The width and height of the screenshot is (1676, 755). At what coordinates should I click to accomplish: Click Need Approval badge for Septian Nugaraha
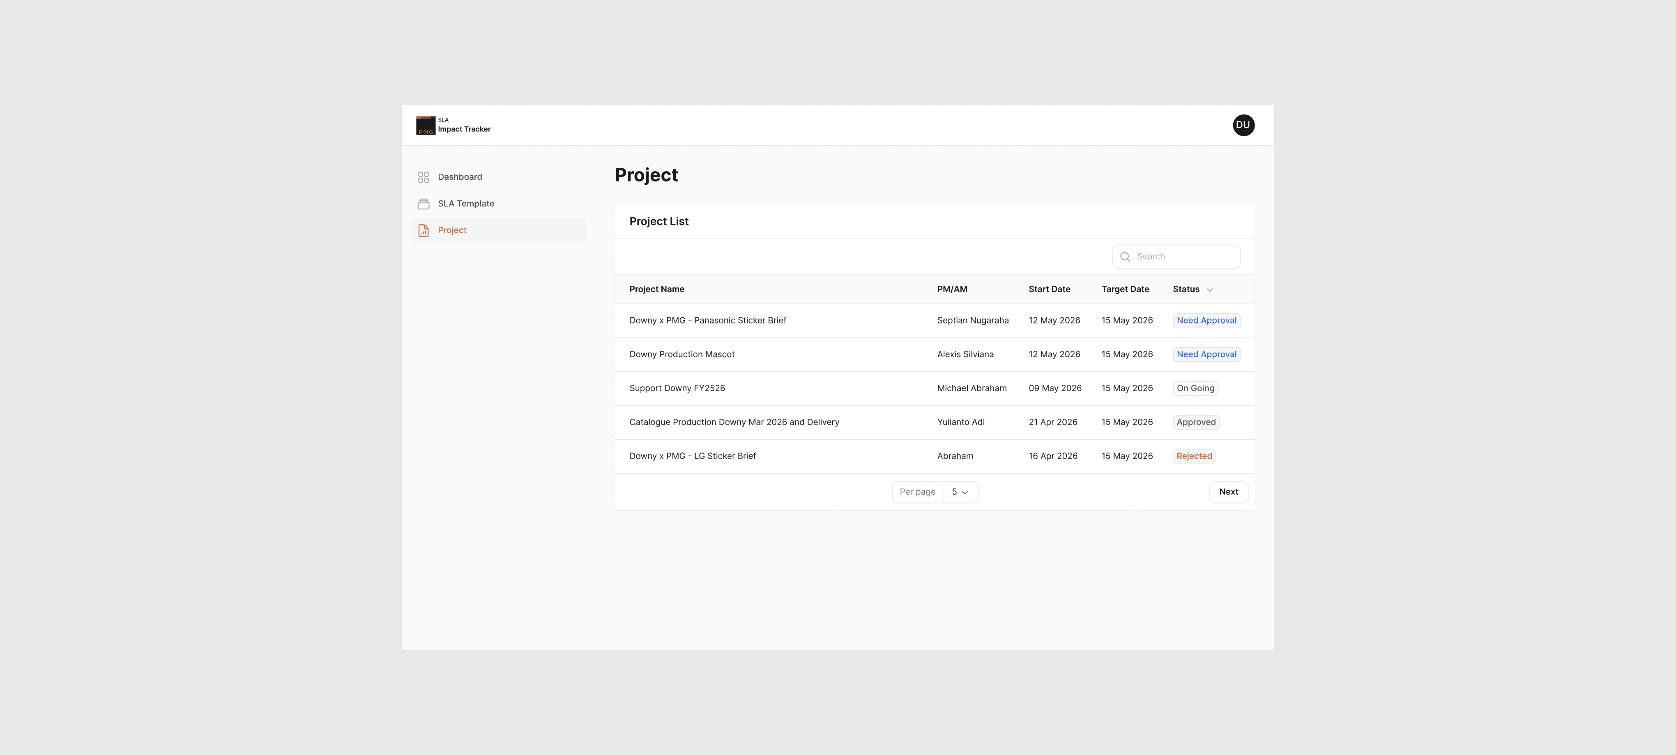point(1206,321)
